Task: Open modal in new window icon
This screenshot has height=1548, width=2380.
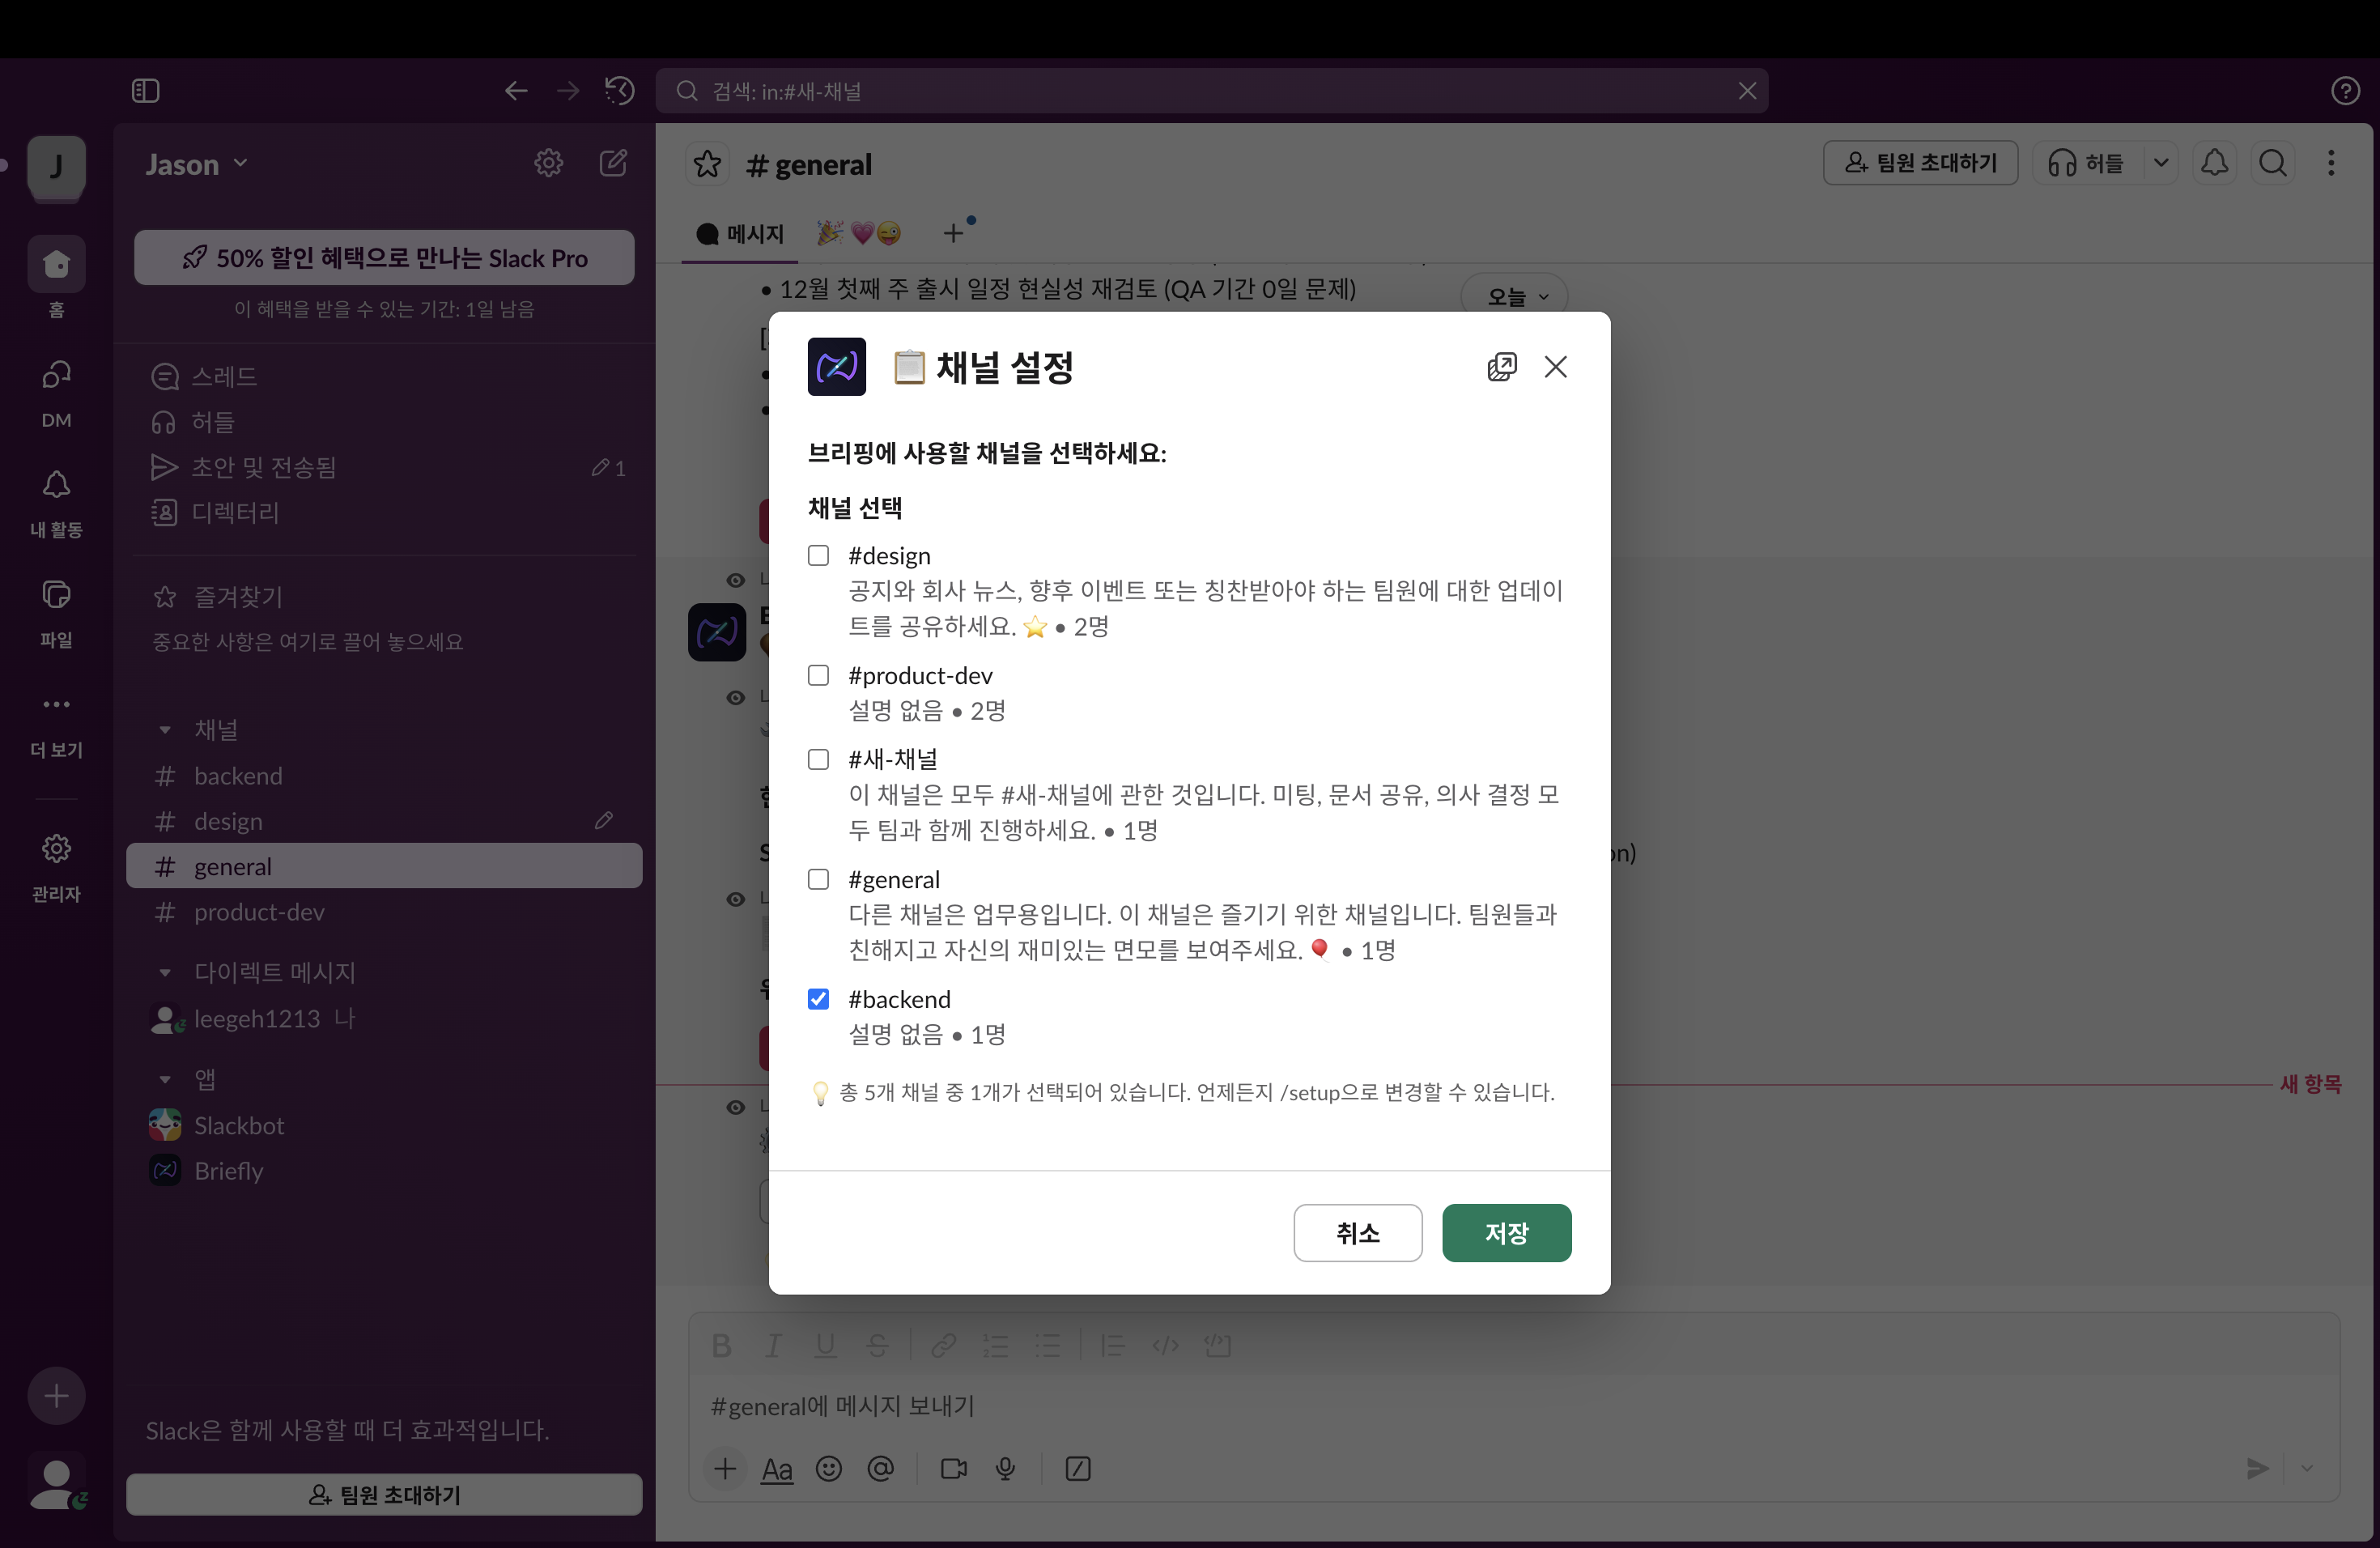Action: pyautogui.click(x=1501, y=367)
